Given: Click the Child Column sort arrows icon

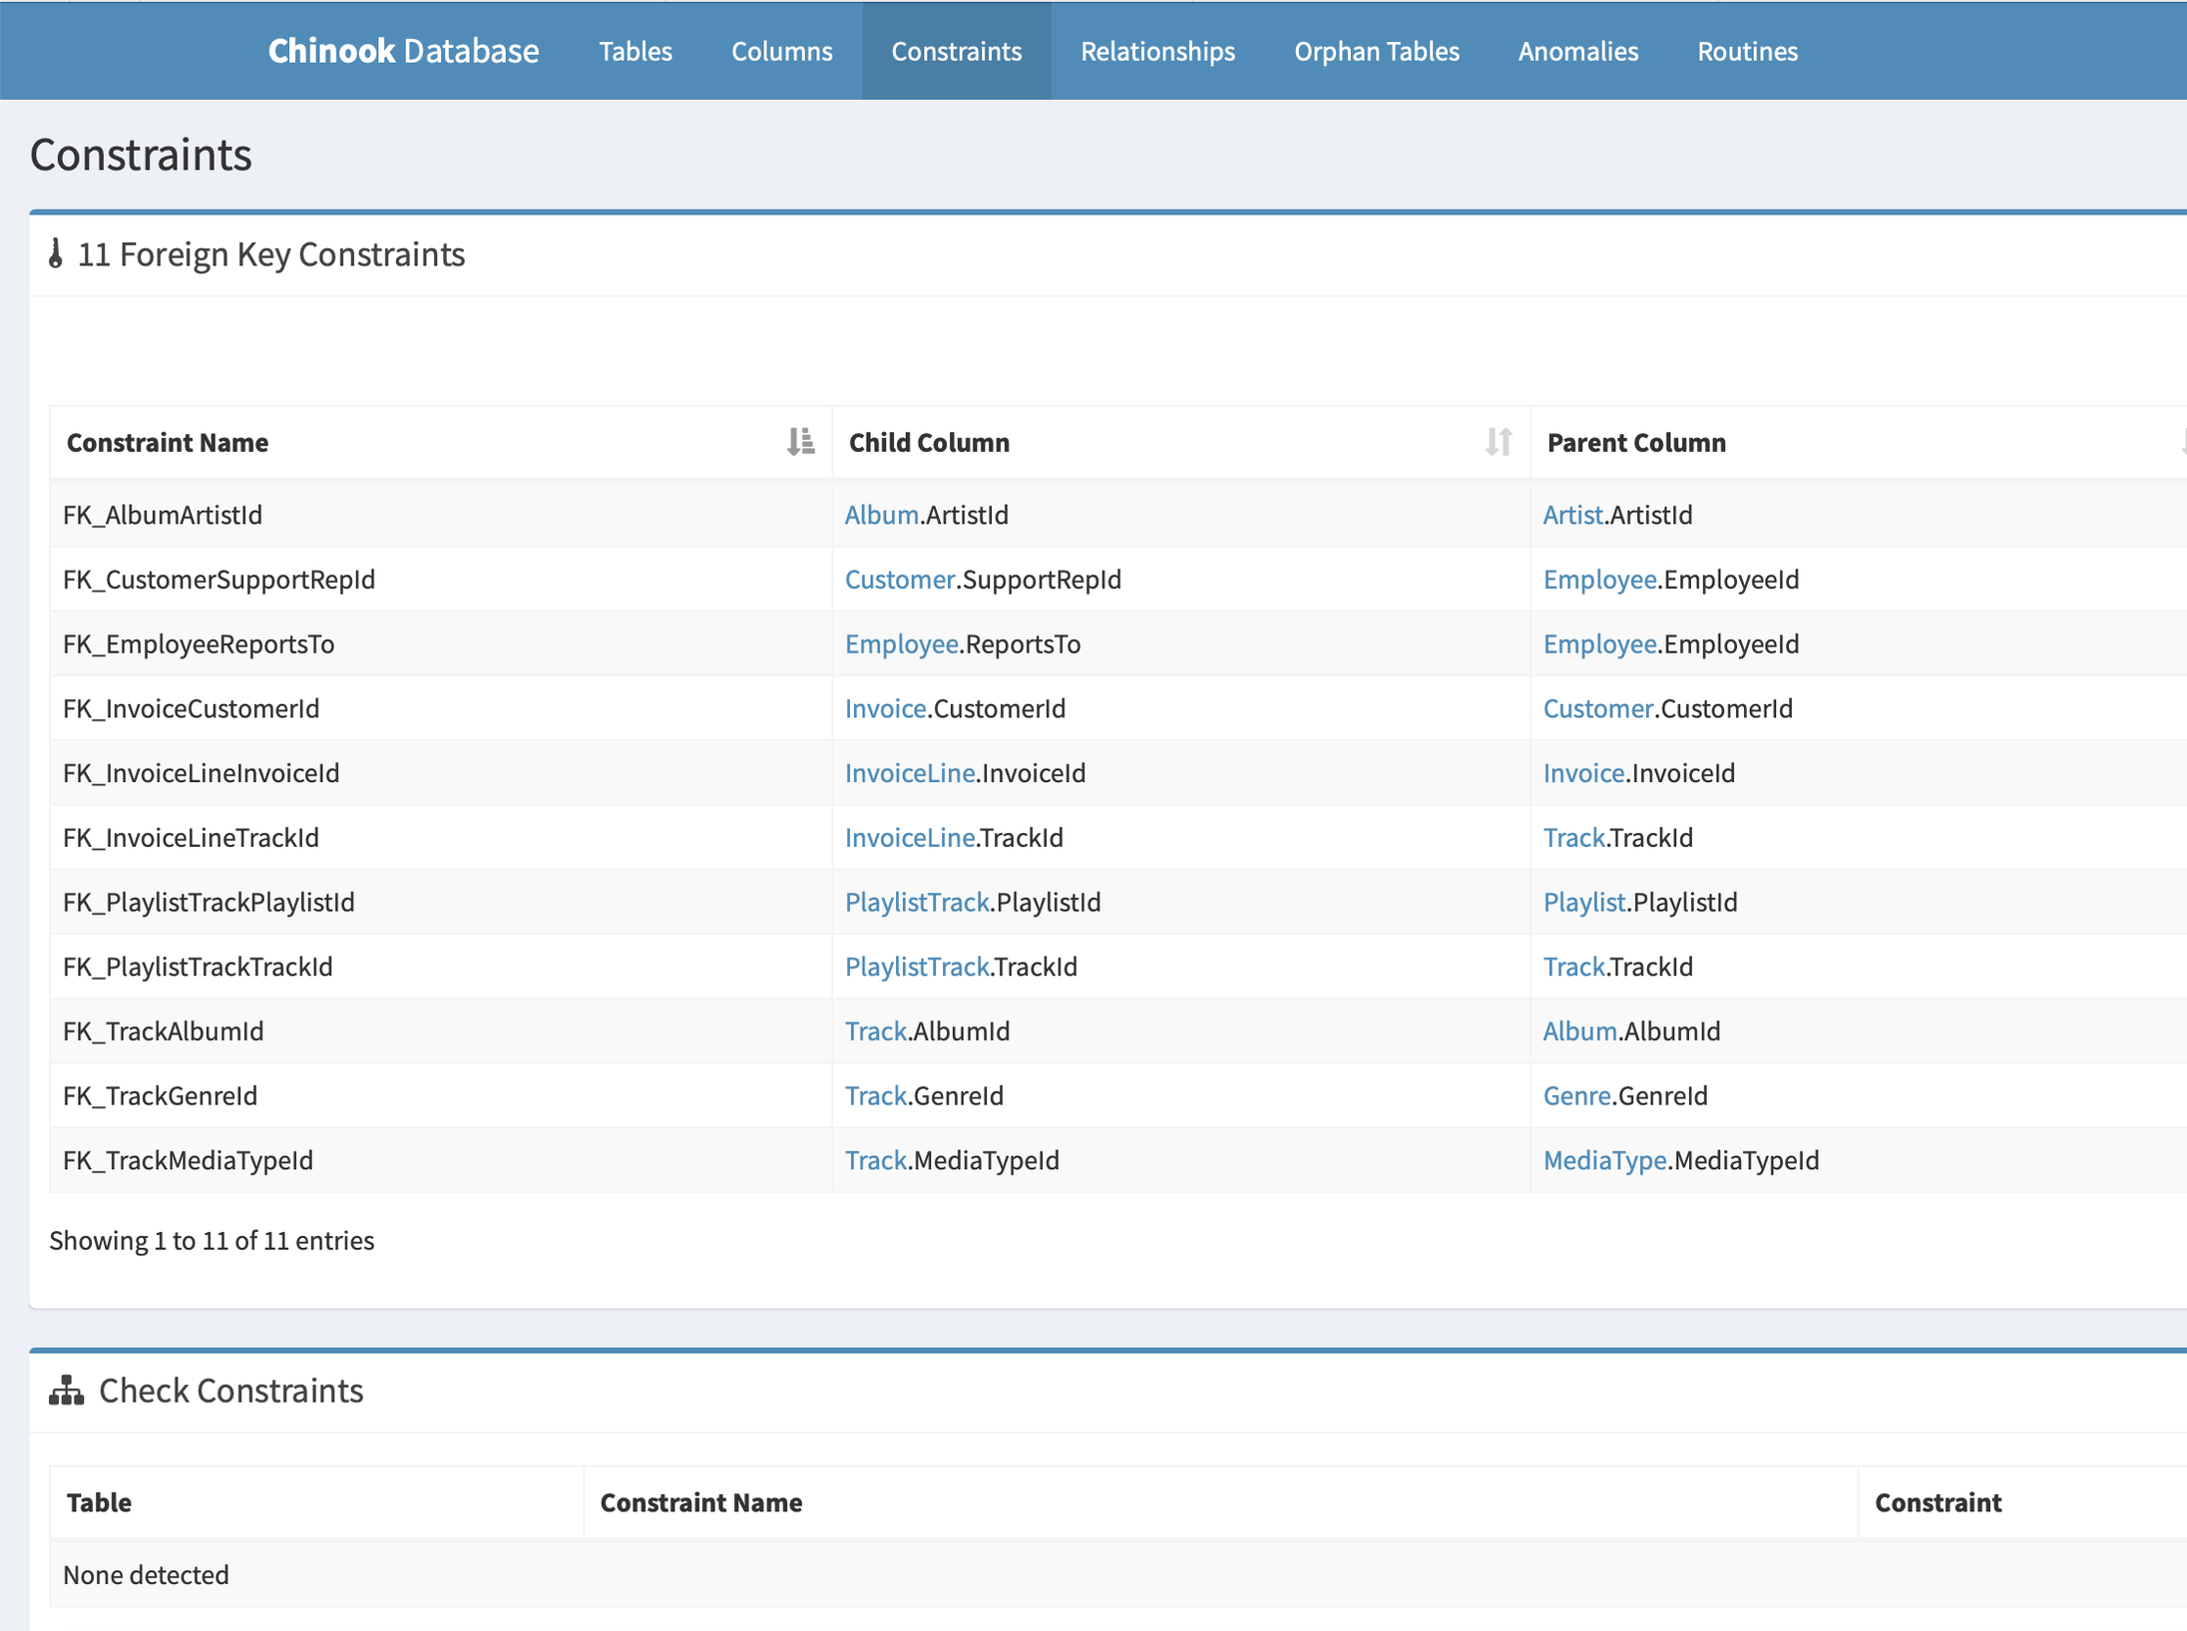Looking at the screenshot, I should pos(1498,441).
